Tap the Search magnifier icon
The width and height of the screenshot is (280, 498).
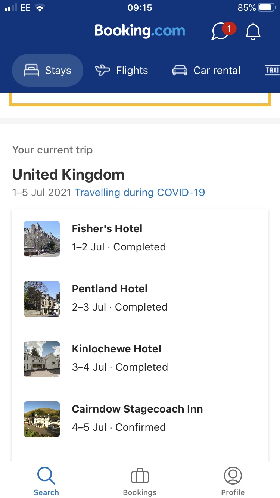point(46,476)
